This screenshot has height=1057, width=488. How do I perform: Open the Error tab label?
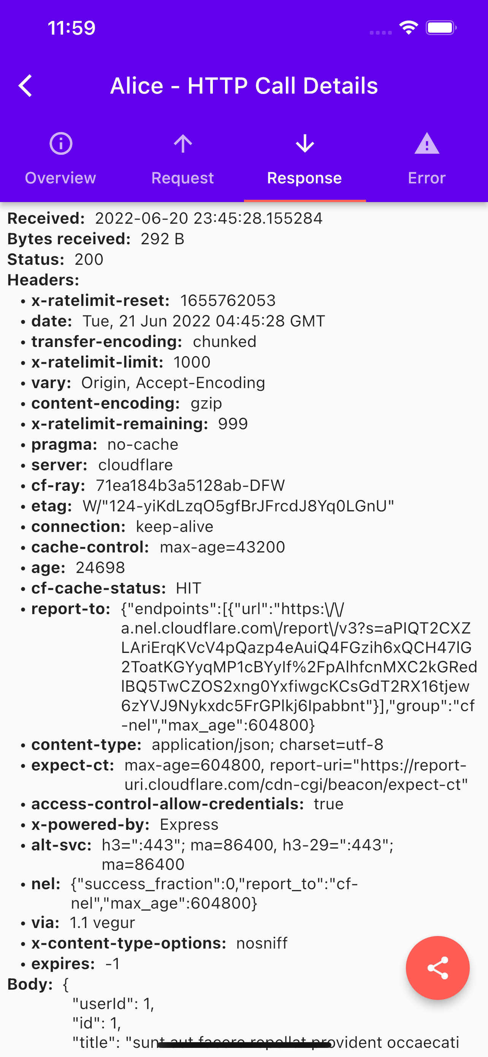[x=427, y=178]
